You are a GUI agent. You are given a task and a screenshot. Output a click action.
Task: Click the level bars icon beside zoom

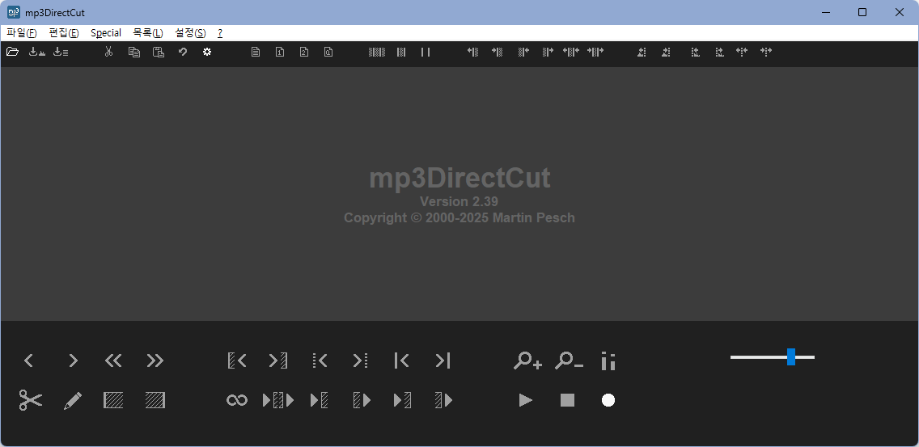pyautogui.click(x=608, y=361)
